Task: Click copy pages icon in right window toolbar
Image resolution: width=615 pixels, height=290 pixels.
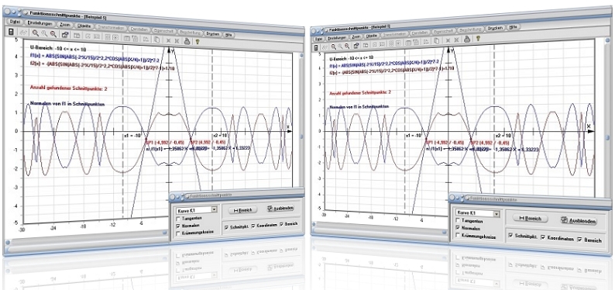Action: (437, 41)
